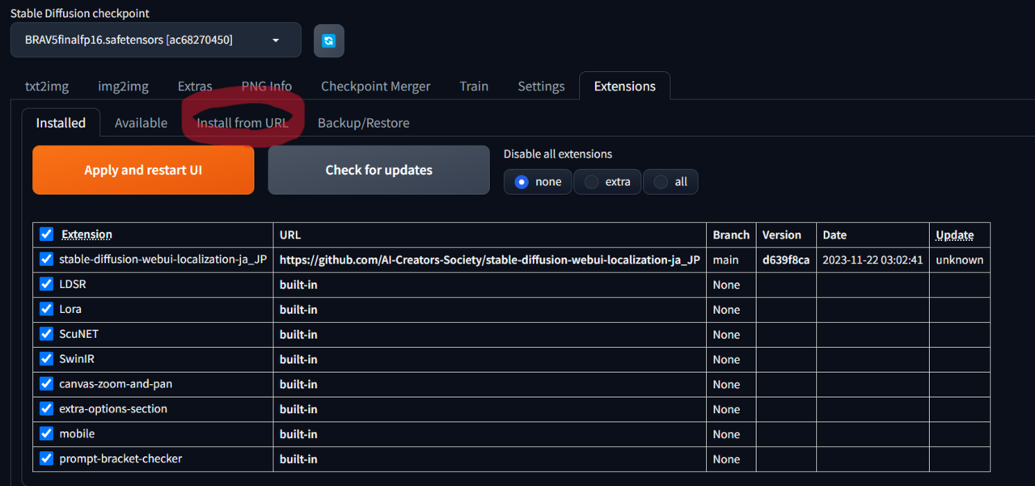
Task: Click built-in URL cell for LDSR
Action: coord(489,285)
